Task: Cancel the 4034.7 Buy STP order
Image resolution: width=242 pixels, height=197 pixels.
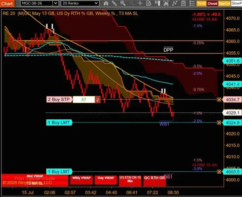Action: click(219, 99)
